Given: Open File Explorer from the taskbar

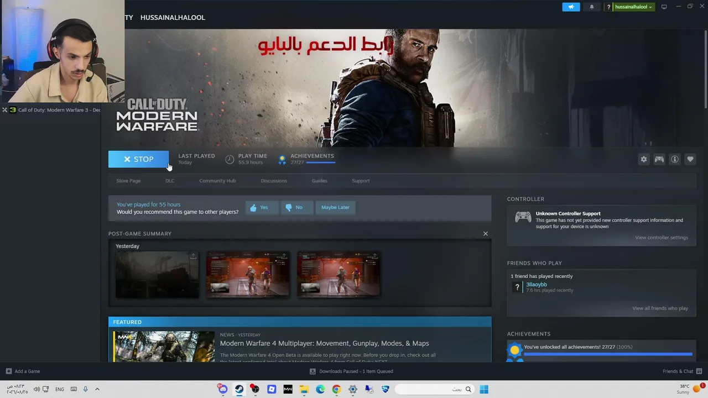Looking at the screenshot, I should [x=304, y=389].
